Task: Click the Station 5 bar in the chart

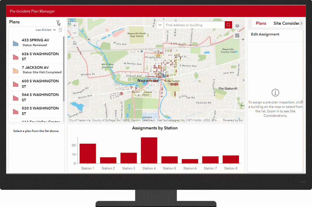Action: (169, 160)
